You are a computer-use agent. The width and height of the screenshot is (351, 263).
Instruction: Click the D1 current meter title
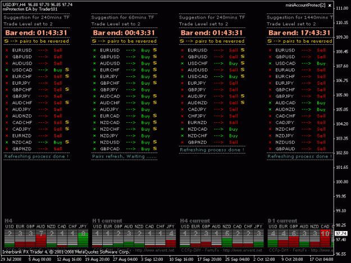tap(282, 220)
